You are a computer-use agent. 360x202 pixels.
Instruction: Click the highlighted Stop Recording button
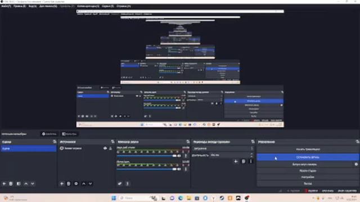(308, 157)
